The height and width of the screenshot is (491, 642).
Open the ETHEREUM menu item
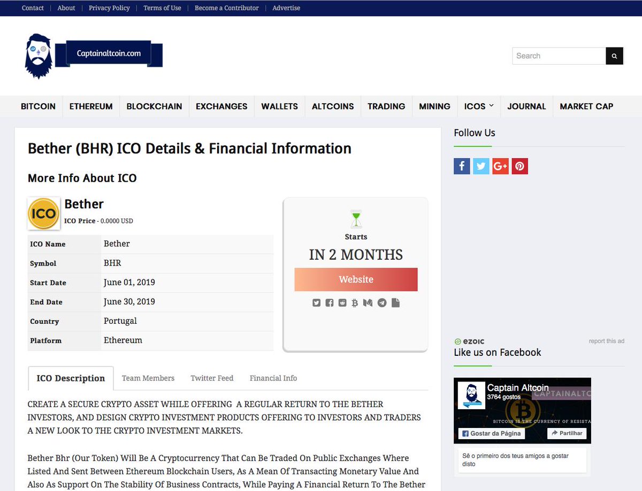coord(91,106)
